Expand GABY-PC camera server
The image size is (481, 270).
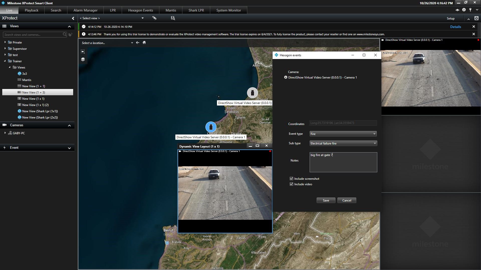pos(5,133)
